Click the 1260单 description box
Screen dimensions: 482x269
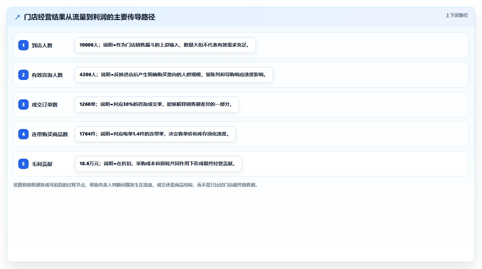(157, 104)
